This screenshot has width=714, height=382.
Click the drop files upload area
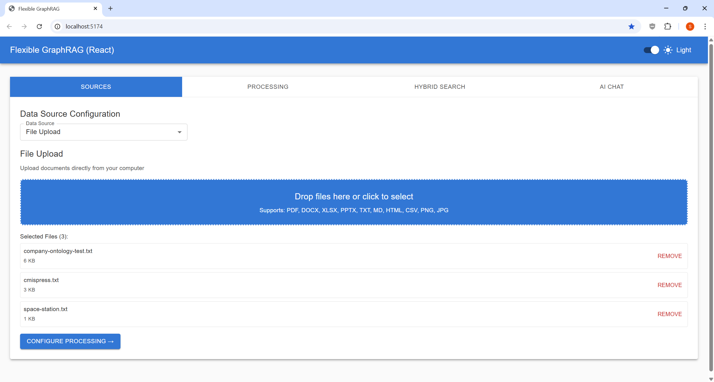[x=354, y=202]
